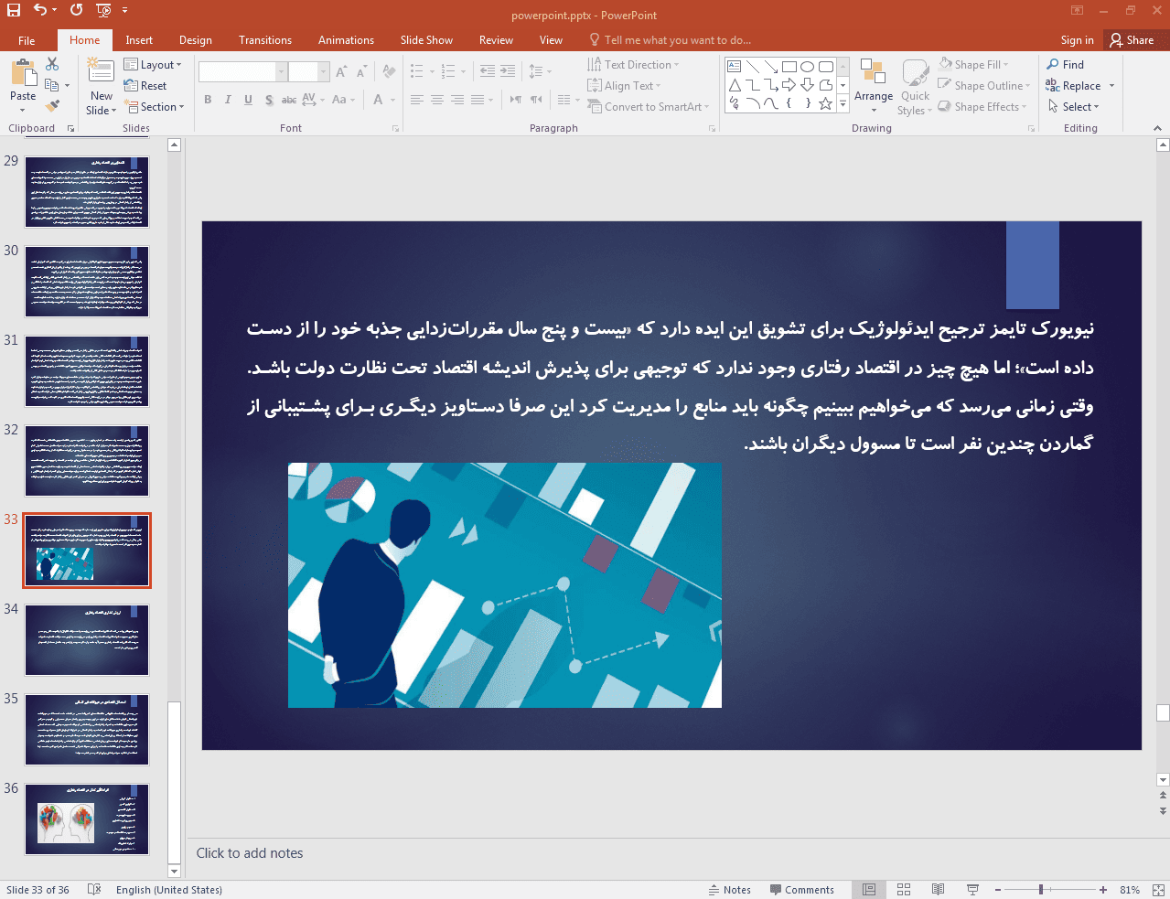The height and width of the screenshot is (899, 1170).
Task: Switch to the Design tab
Action: pos(196,40)
